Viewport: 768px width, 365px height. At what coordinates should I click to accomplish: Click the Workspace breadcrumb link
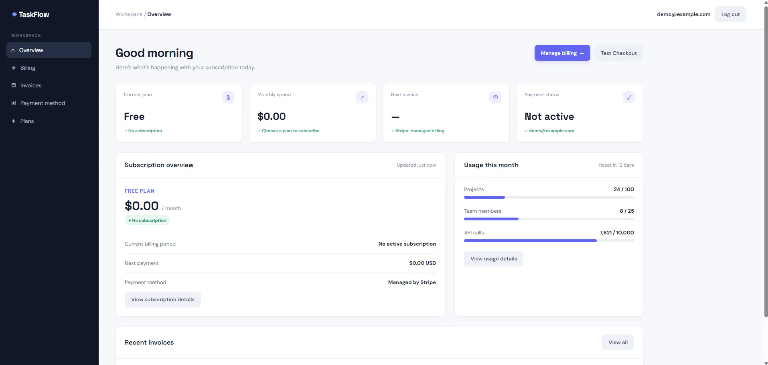click(129, 14)
